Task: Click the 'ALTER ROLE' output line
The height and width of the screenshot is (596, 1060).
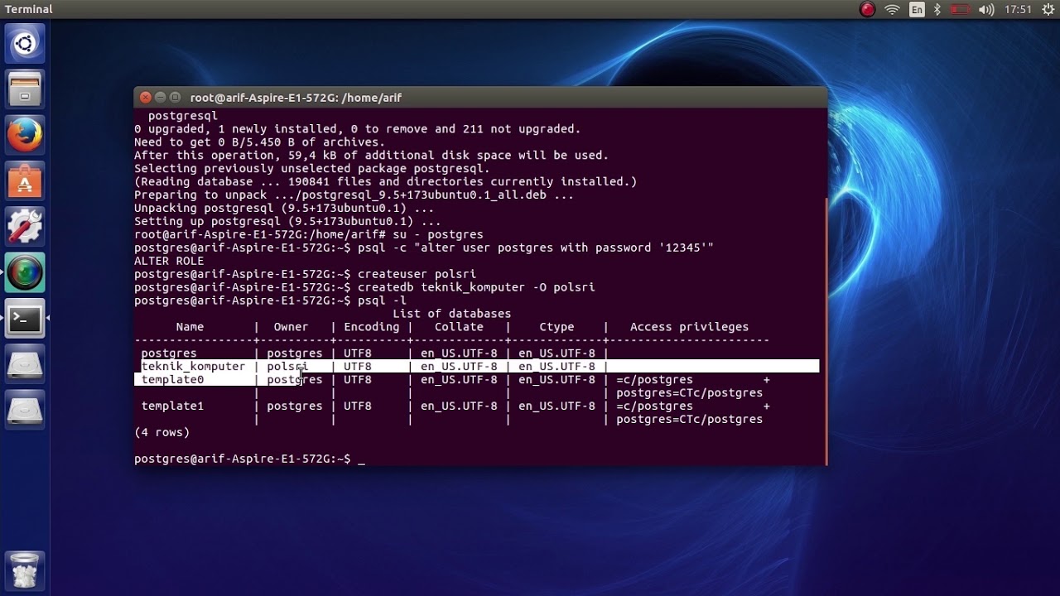Action: pyautogui.click(x=169, y=261)
